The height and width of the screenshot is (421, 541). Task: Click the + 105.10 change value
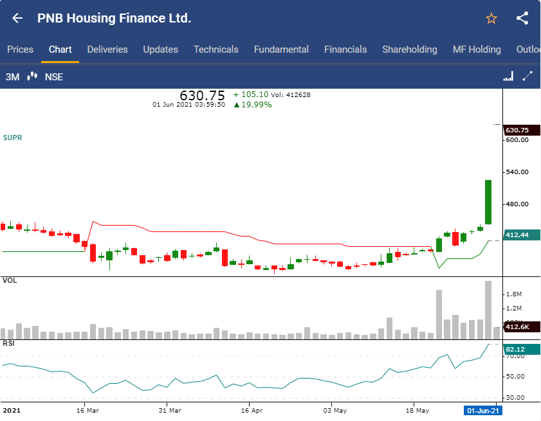pos(251,94)
